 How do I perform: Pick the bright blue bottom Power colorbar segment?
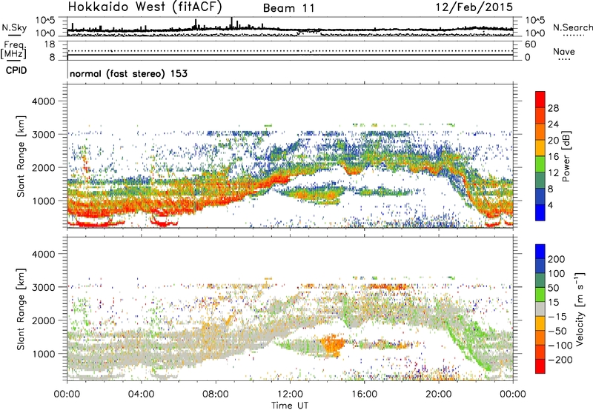540,212
